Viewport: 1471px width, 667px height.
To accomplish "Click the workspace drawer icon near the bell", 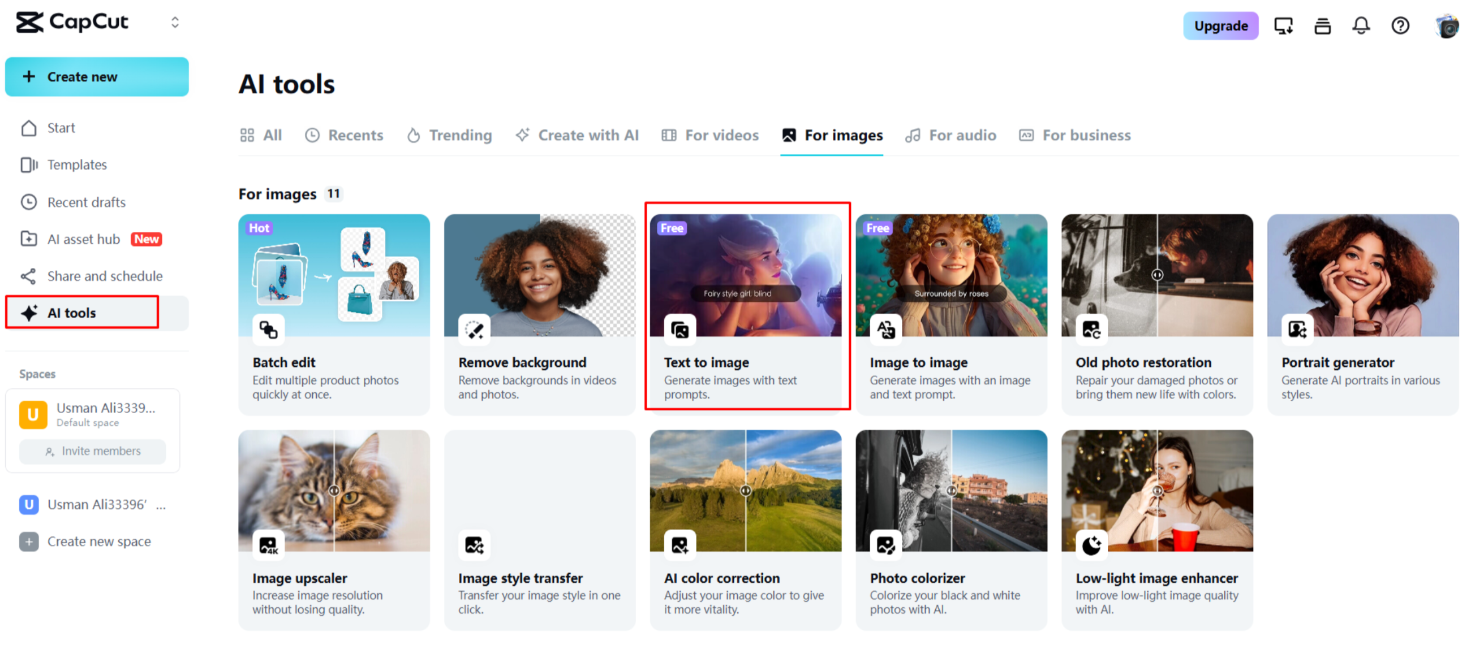I will (x=1323, y=25).
